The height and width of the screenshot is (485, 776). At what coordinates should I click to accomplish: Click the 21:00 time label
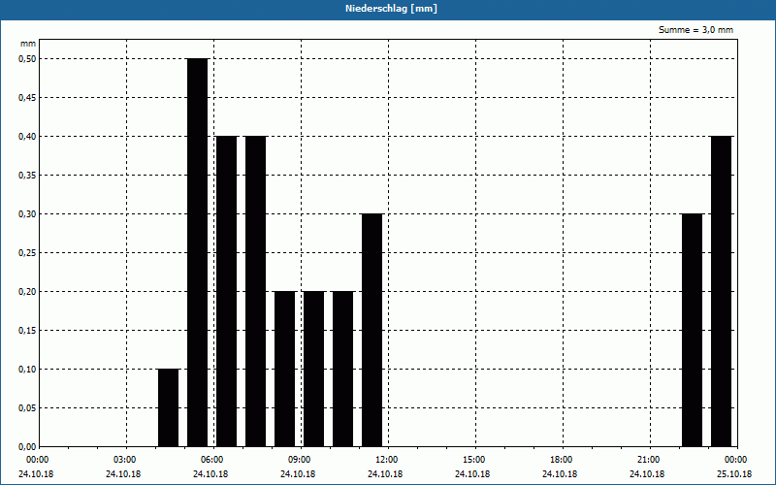(648, 460)
